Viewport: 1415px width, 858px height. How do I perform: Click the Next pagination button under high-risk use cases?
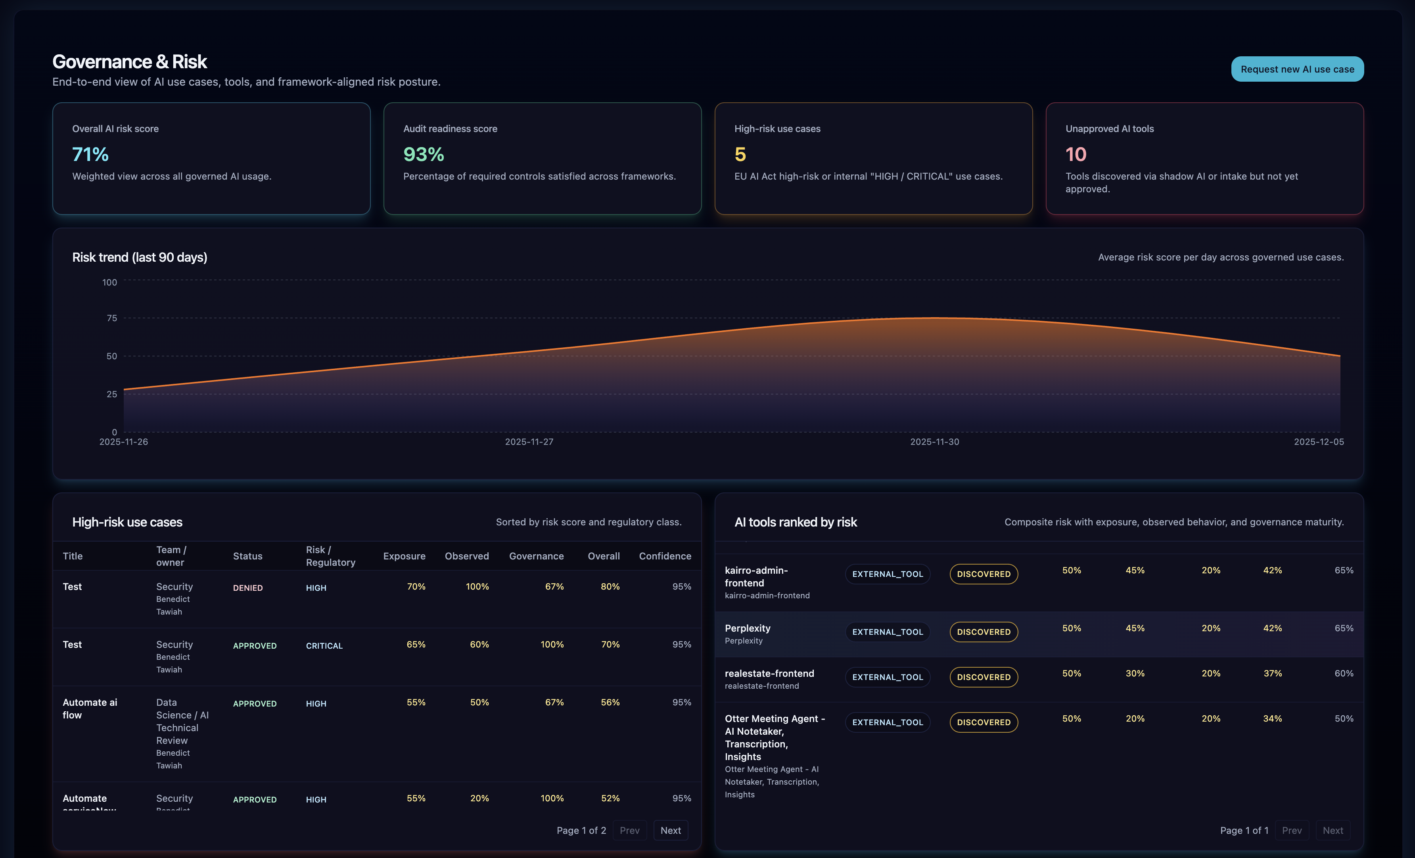670,830
